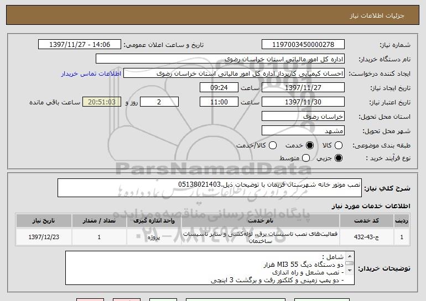The height and width of the screenshot is (301, 426).
Task: Click the down arrow of description scrollbar
Action: tap(350, 271)
